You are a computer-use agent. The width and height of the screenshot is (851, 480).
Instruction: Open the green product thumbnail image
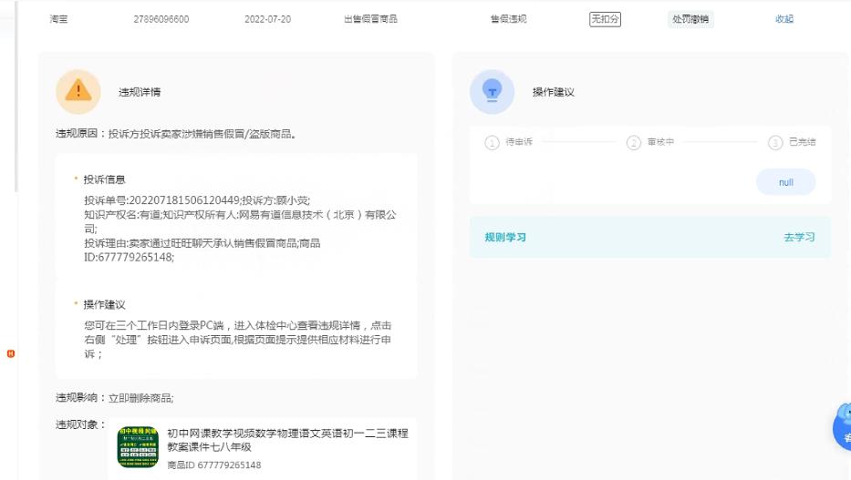(x=138, y=446)
